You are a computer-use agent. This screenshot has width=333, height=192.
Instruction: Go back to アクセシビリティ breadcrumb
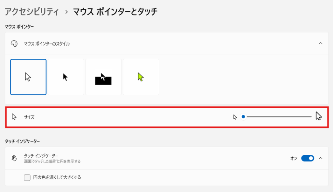(32, 12)
